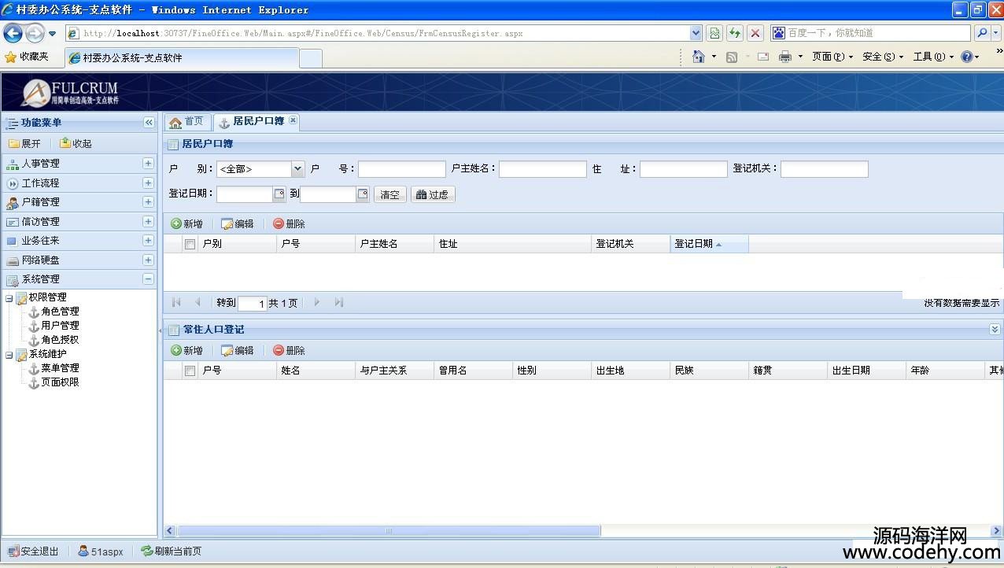Image resolution: width=1004 pixels, height=568 pixels.
Task: Click the 清空 button
Action: point(390,194)
